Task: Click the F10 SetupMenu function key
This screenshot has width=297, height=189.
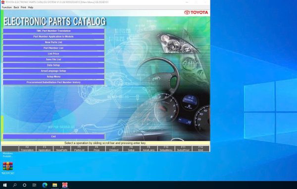Action: pyautogui.click(x=166, y=148)
